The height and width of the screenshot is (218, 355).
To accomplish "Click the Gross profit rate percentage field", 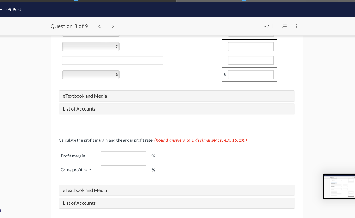I will pos(123,170).
